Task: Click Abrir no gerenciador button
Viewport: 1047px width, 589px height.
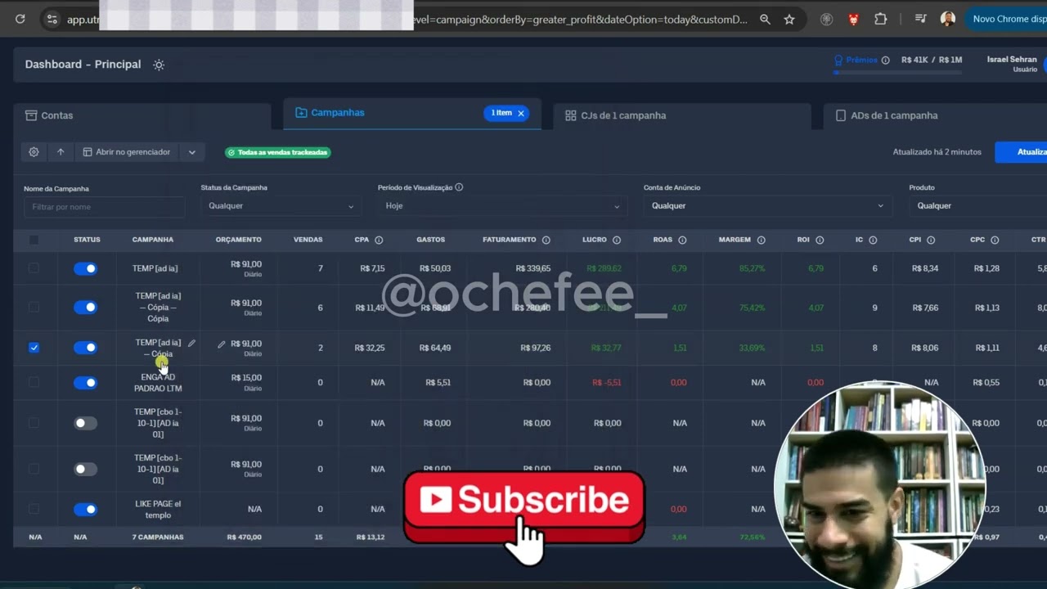Action: point(127,152)
